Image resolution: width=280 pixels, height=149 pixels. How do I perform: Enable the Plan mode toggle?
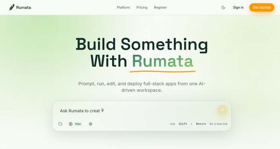75,124
